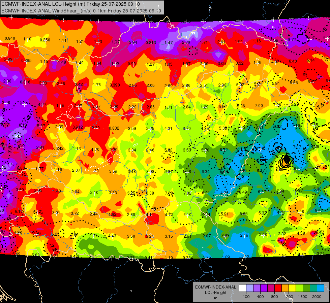Click the wind shear value 0.242
Viewport: 330px width, 303px height.
coord(59,148)
